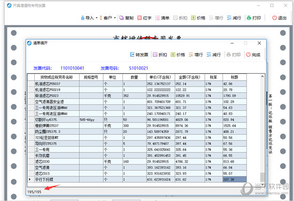Expand the 客户 dropdown arrow
This screenshot has width=294, height=201.
[115, 18]
